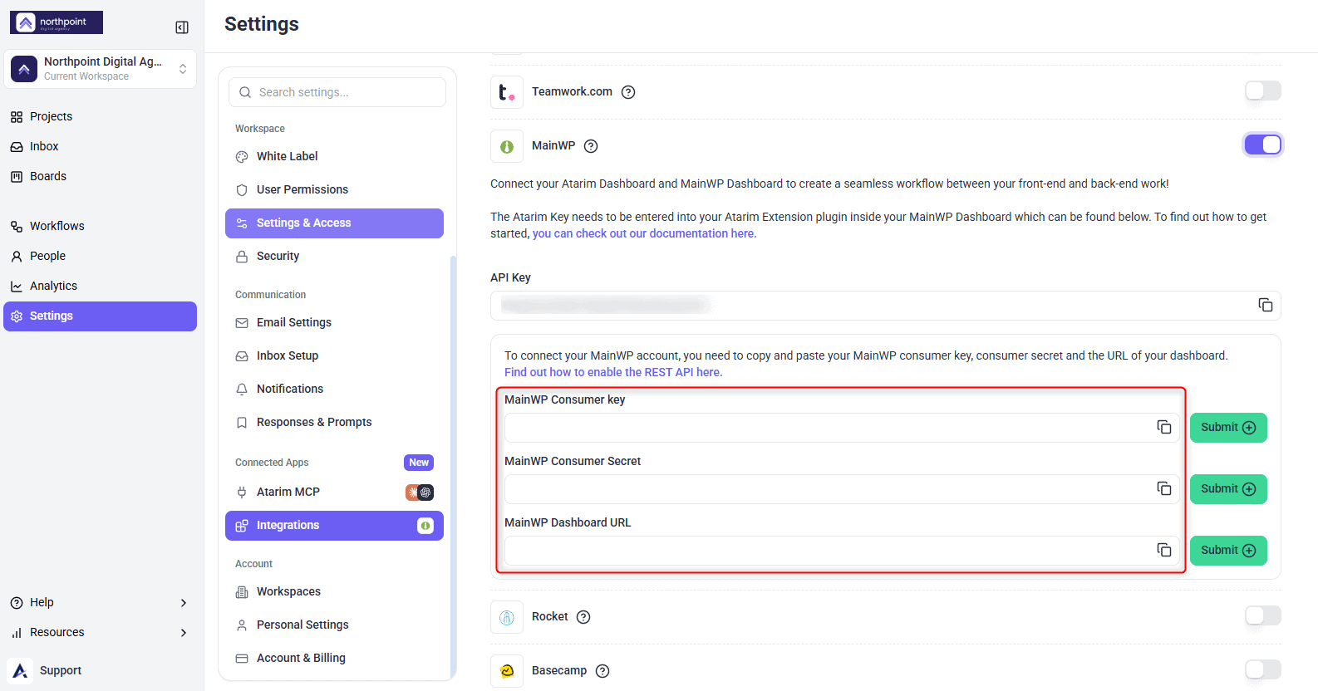Screen dimensions: 1318x691
Task: Click the Teamwork.com app logo
Action: pos(507,92)
